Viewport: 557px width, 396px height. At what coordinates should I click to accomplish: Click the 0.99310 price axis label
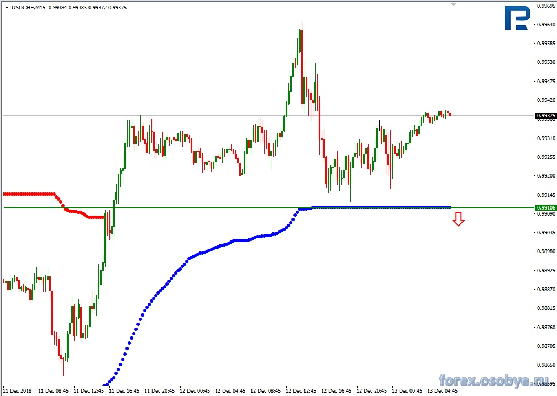[547, 138]
